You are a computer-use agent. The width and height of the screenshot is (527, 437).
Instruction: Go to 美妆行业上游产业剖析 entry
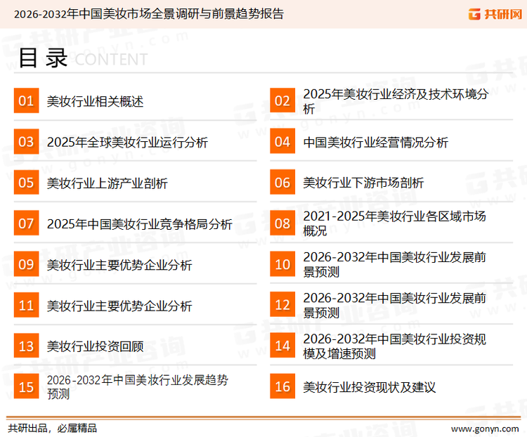[x=108, y=183]
